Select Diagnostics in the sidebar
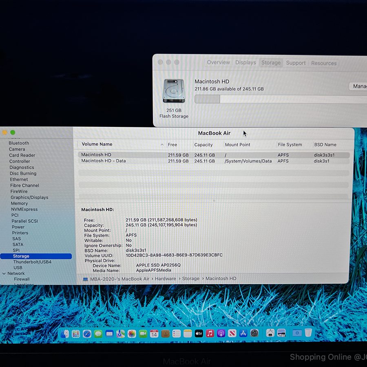 pyautogui.click(x=22, y=167)
